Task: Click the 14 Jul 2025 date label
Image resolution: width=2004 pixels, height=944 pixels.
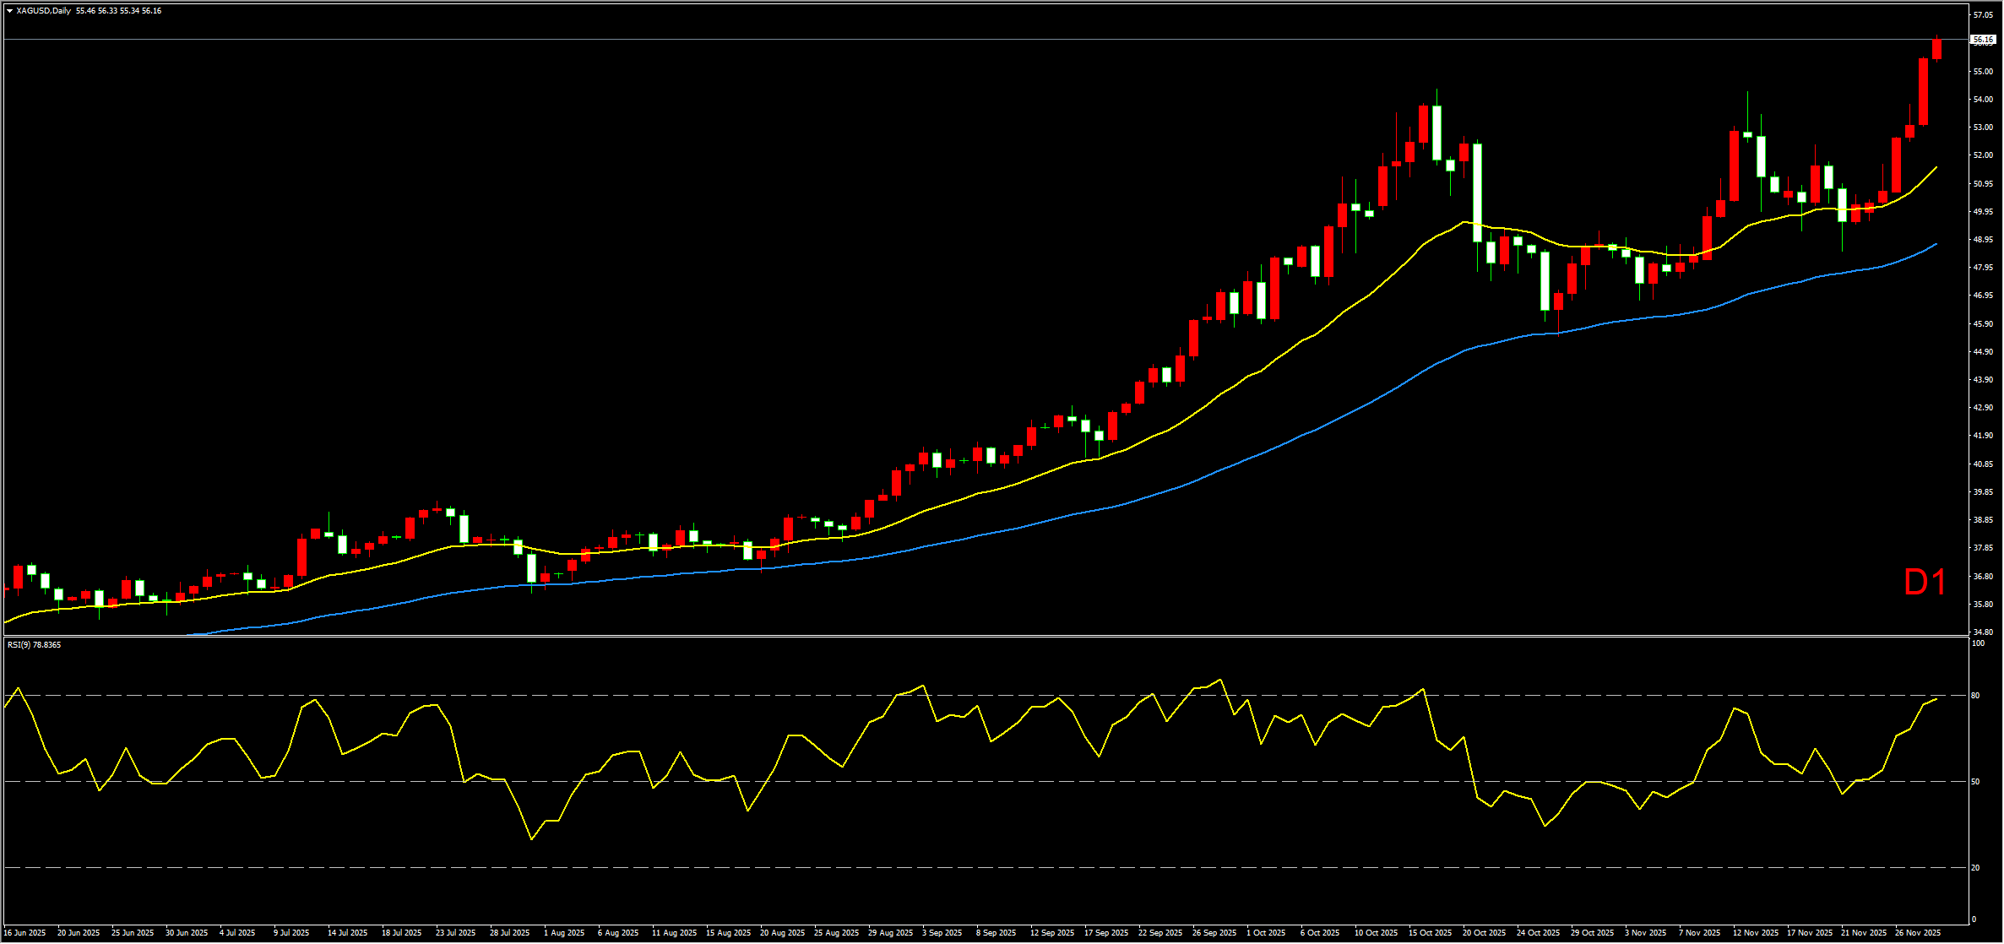Action: point(347,933)
